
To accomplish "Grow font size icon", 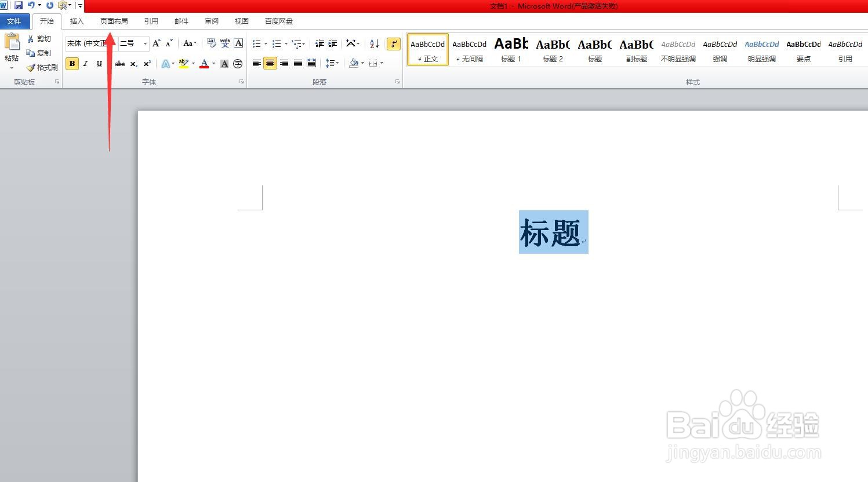I will (x=157, y=43).
